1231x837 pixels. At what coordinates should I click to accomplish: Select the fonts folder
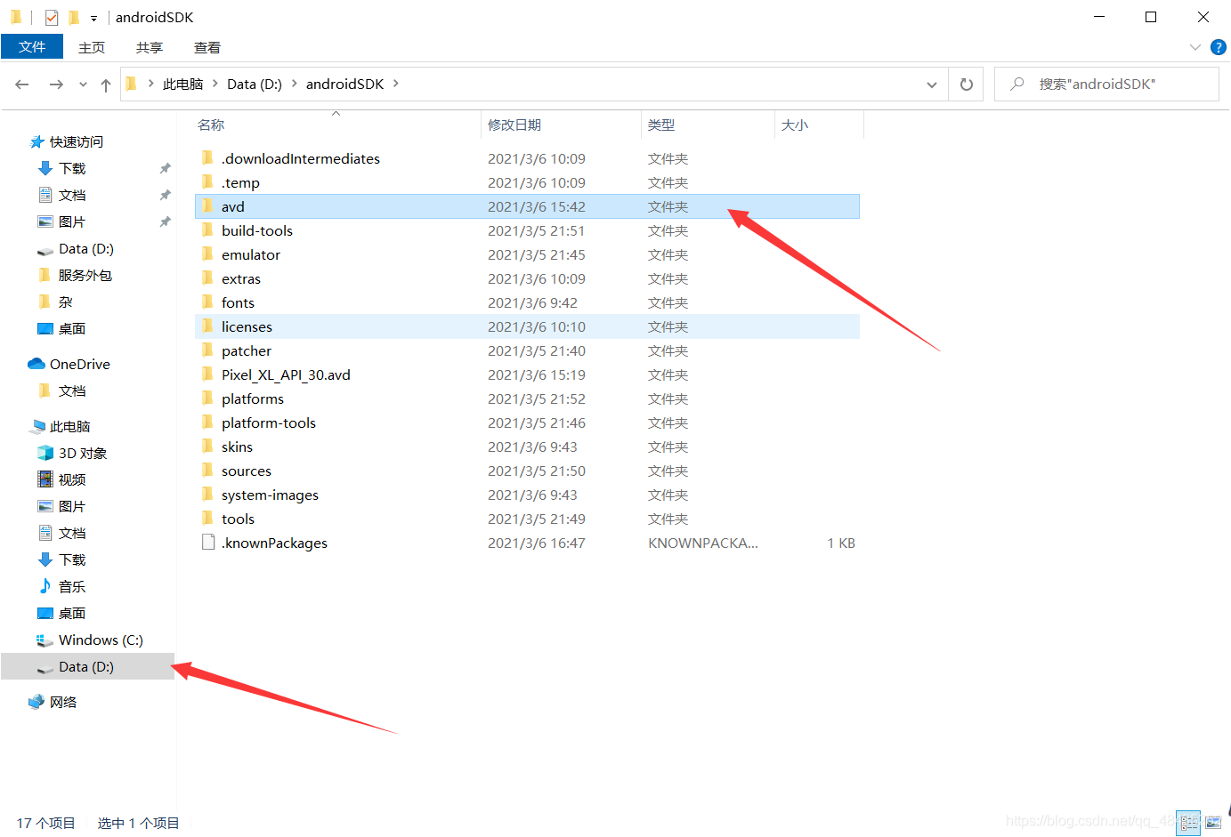pyautogui.click(x=527, y=302)
